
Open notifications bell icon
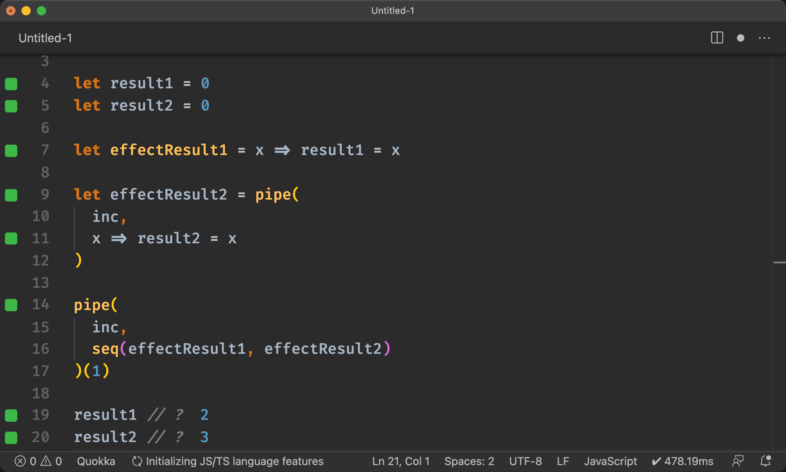(x=766, y=461)
